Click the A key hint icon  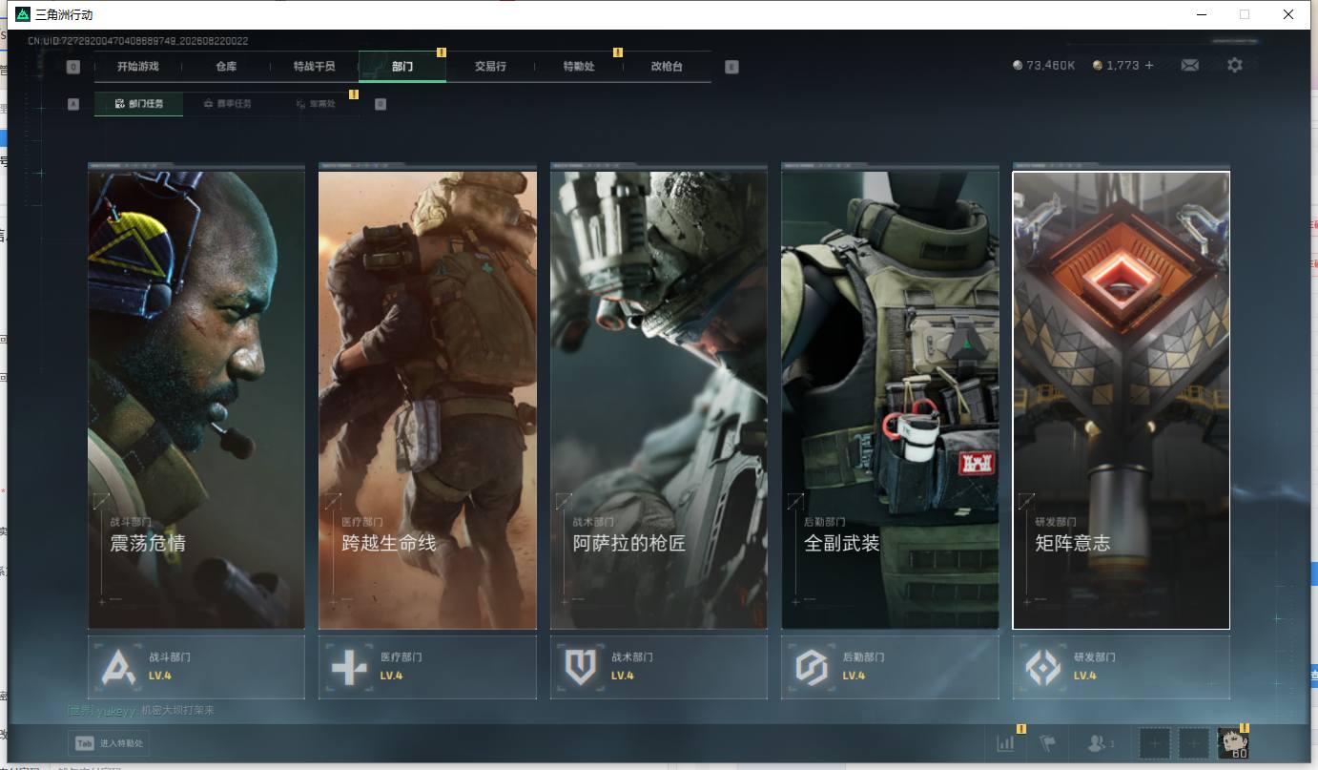click(73, 103)
